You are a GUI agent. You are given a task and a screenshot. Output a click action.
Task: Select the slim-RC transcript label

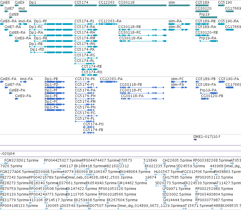175,27
